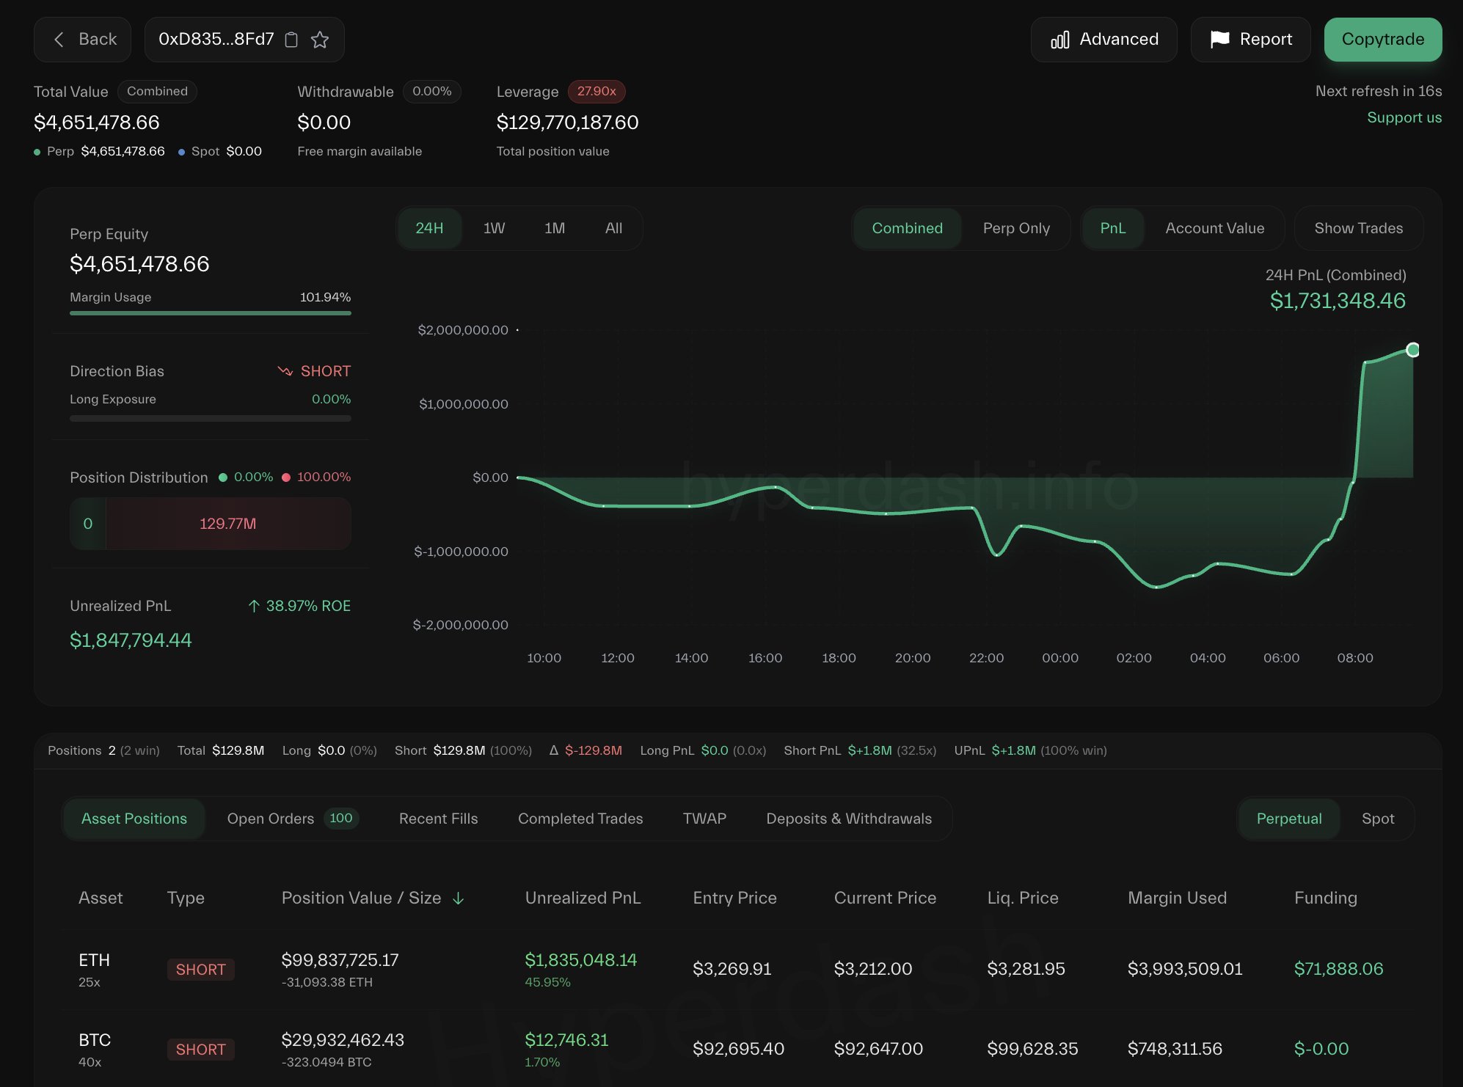Select the 1W timeframe tab

pos(493,228)
